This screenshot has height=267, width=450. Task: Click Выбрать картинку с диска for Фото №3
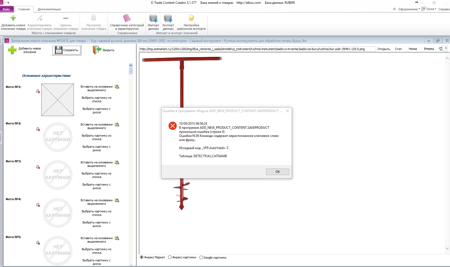point(97,186)
